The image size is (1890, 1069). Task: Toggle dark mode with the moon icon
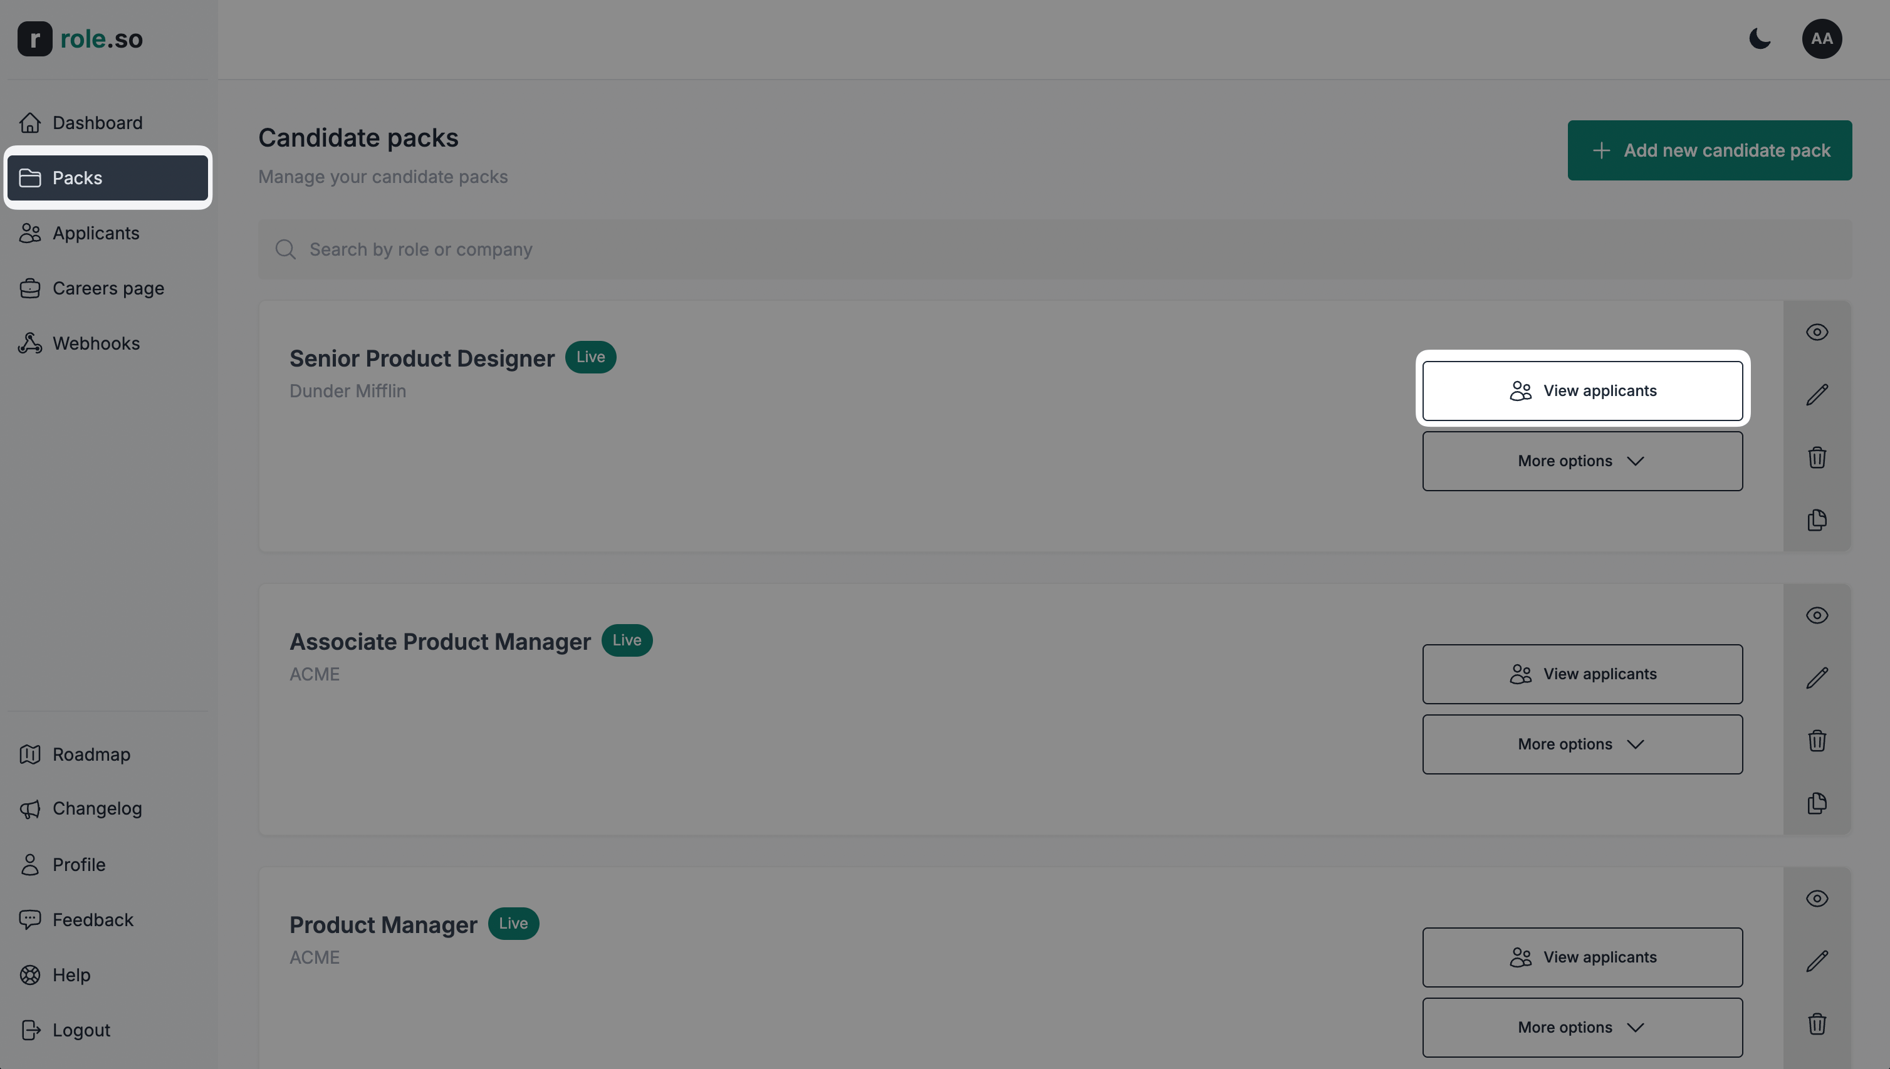coord(1759,39)
